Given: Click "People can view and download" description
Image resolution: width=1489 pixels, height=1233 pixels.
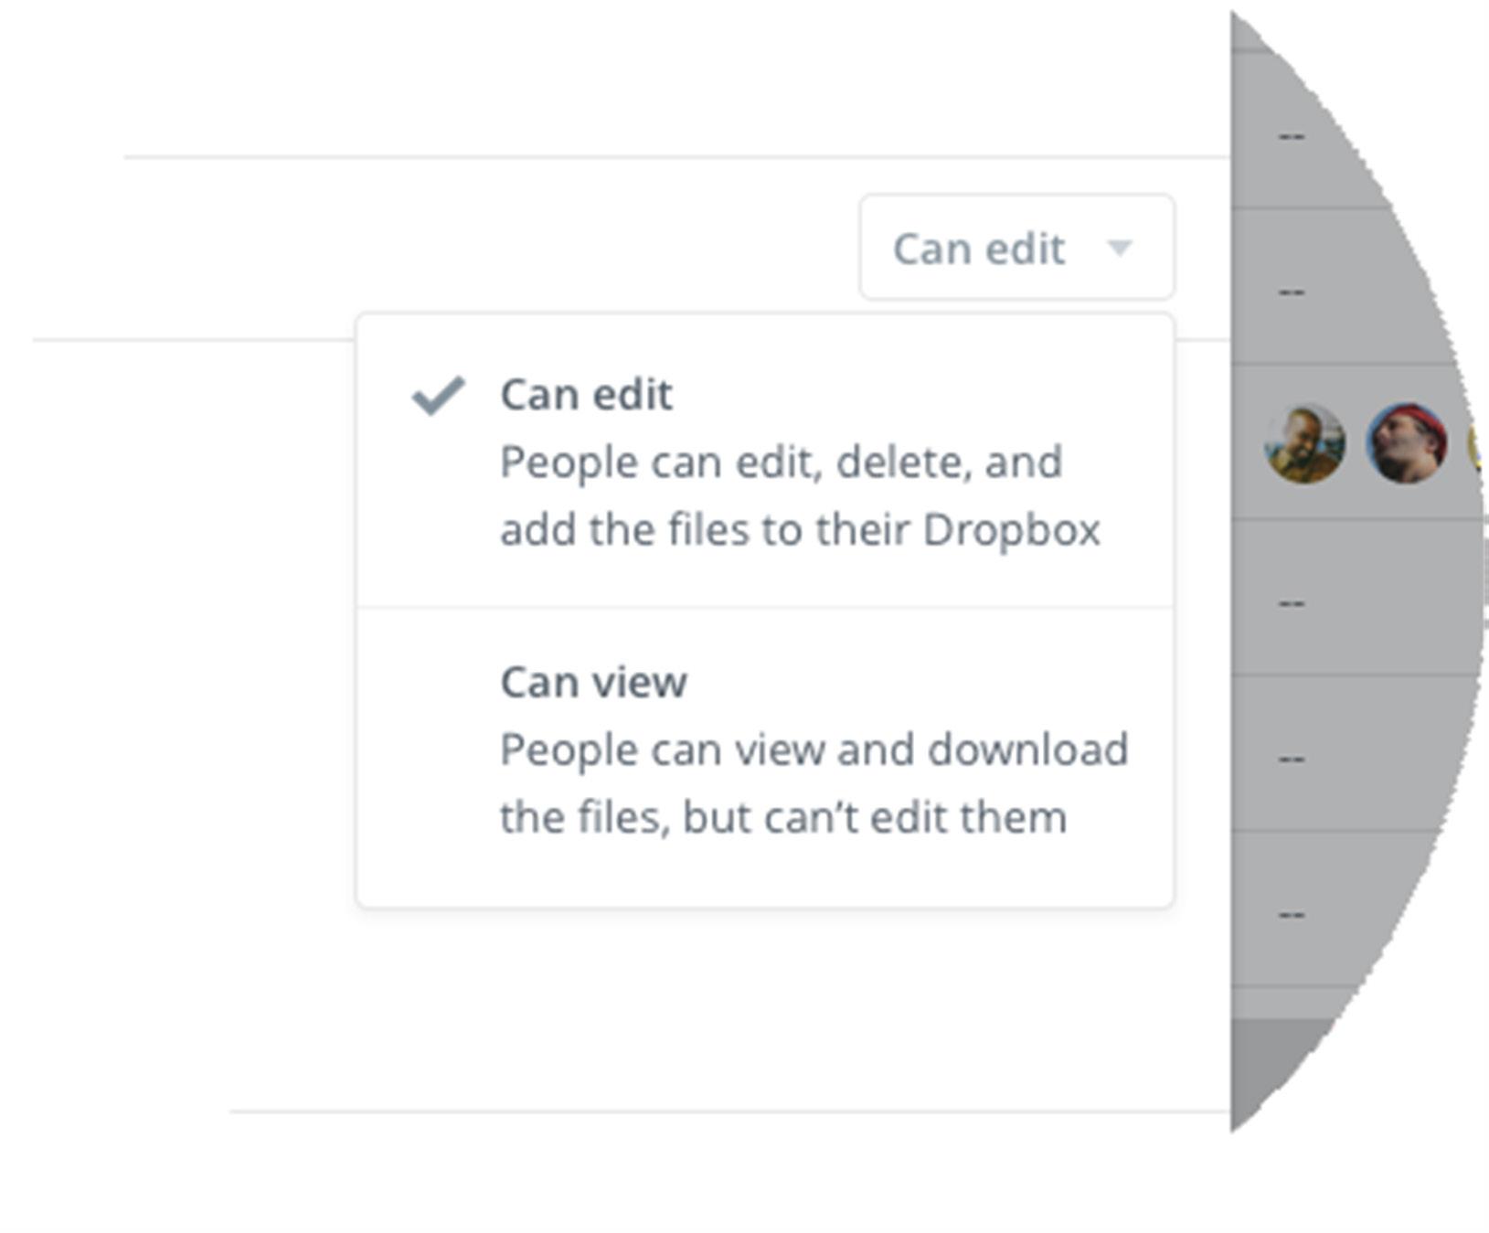Looking at the screenshot, I should tap(814, 749).
